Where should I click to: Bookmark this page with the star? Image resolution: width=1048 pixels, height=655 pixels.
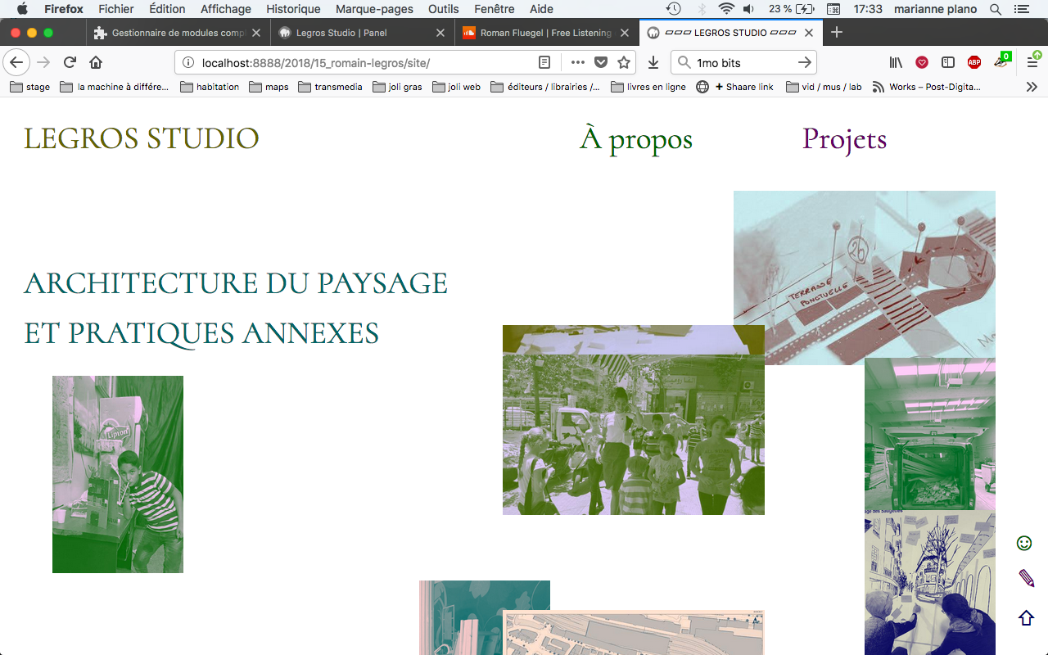point(624,62)
